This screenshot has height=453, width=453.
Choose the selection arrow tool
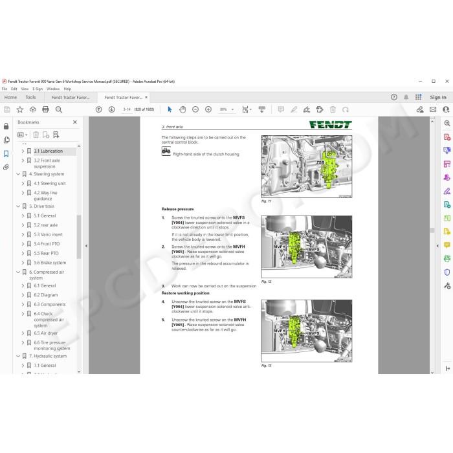(x=170, y=109)
